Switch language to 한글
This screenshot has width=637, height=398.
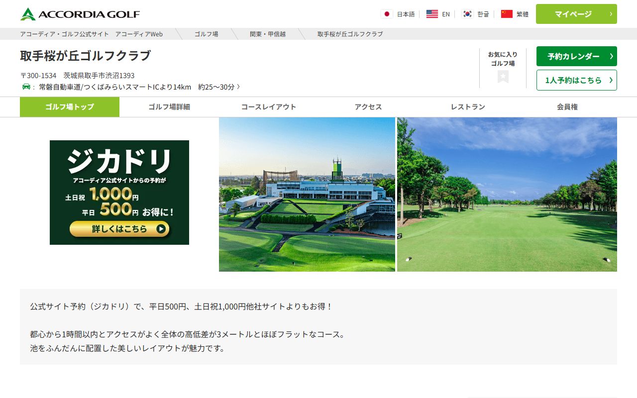pos(483,14)
